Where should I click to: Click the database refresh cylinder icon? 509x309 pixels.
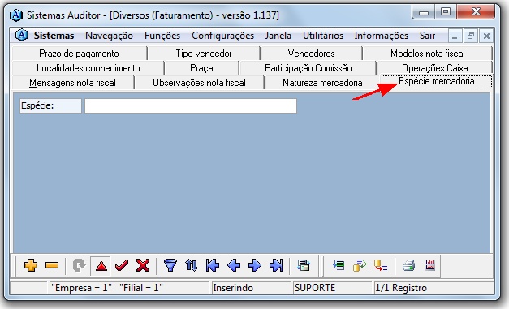[x=360, y=265]
